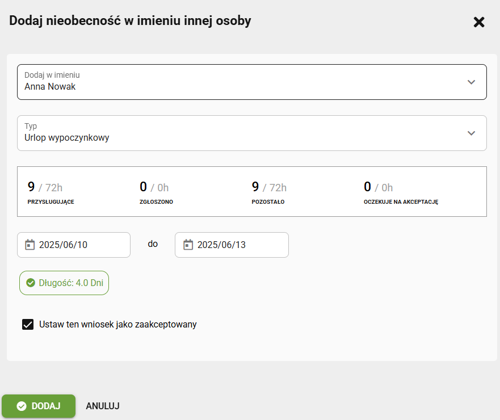This screenshot has width=500, height=420.
Task: Uncheck the accepted request checkbox
Action: coord(28,325)
